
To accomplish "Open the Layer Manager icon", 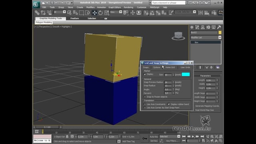I will [x=214, y=12].
